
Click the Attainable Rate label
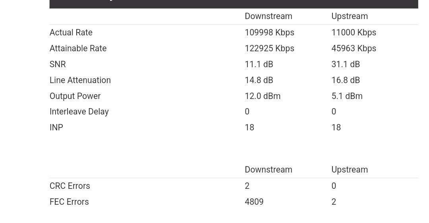point(78,48)
